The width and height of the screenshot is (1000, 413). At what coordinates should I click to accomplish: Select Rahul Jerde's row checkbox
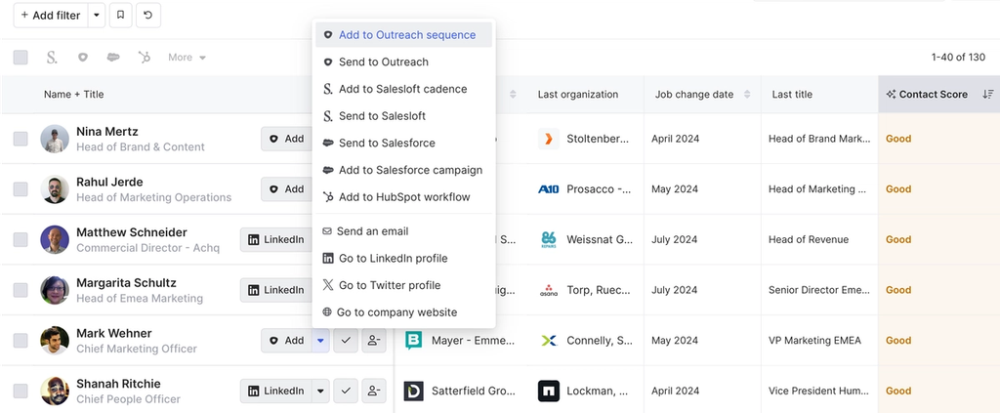pos(21,189)
